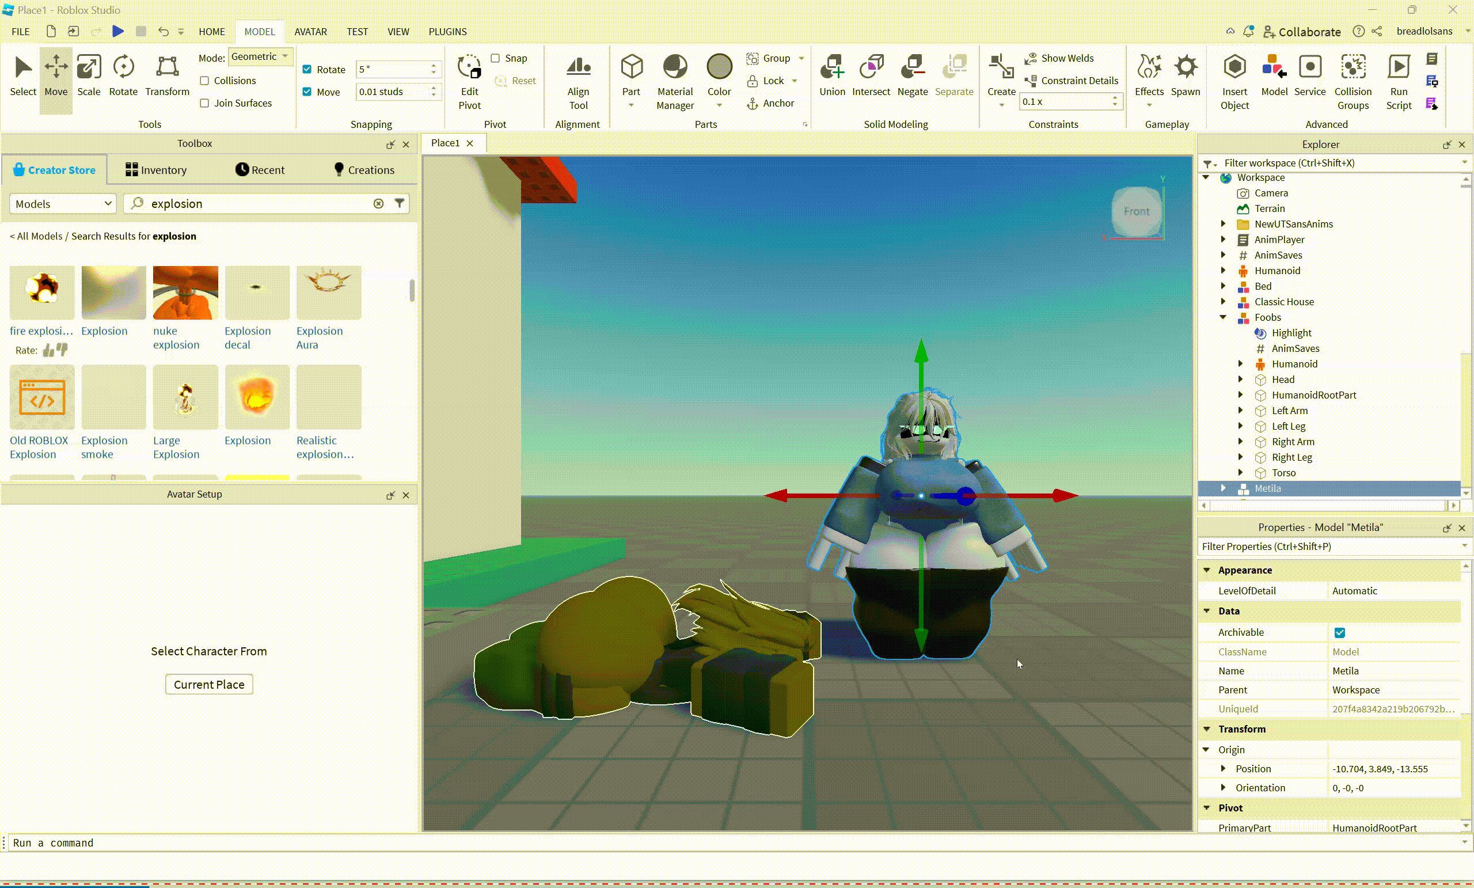Open the nuke explosion model link
The image size is (1474, 888).
coord(176,338)
